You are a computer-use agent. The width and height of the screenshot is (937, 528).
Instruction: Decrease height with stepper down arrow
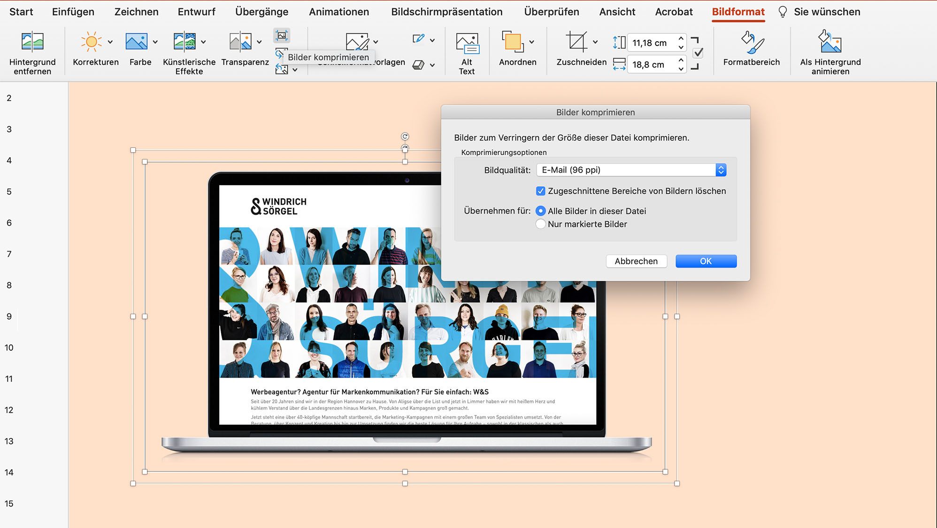(681, 47)
